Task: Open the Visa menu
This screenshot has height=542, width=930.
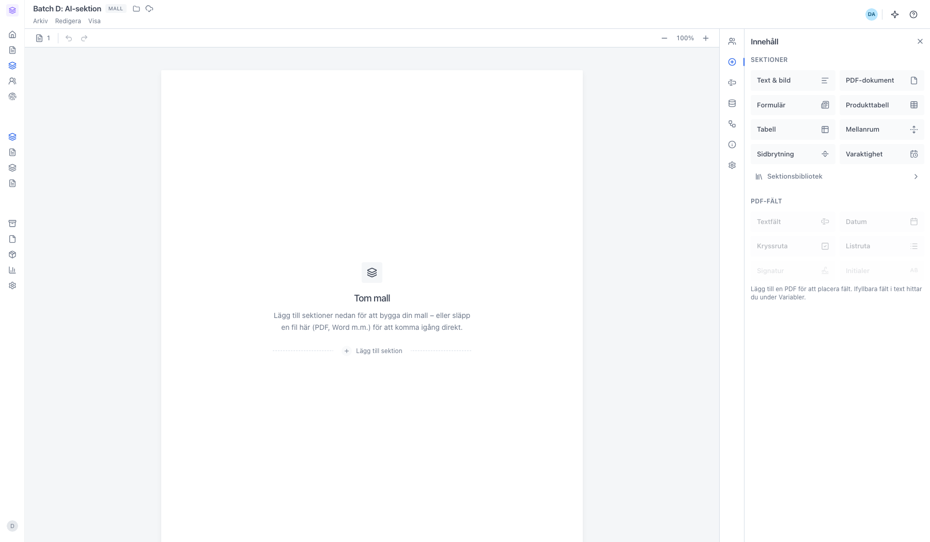Action: point(95,21)
